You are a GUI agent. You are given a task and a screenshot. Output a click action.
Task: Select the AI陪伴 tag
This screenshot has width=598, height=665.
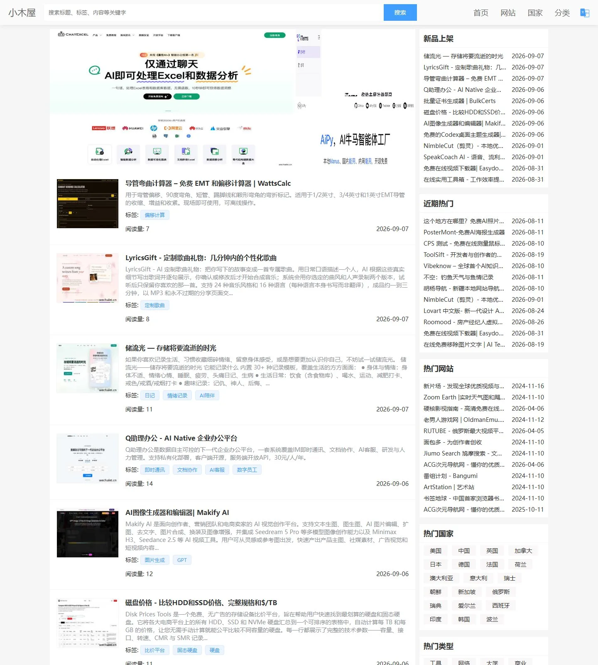click(207, 395)
